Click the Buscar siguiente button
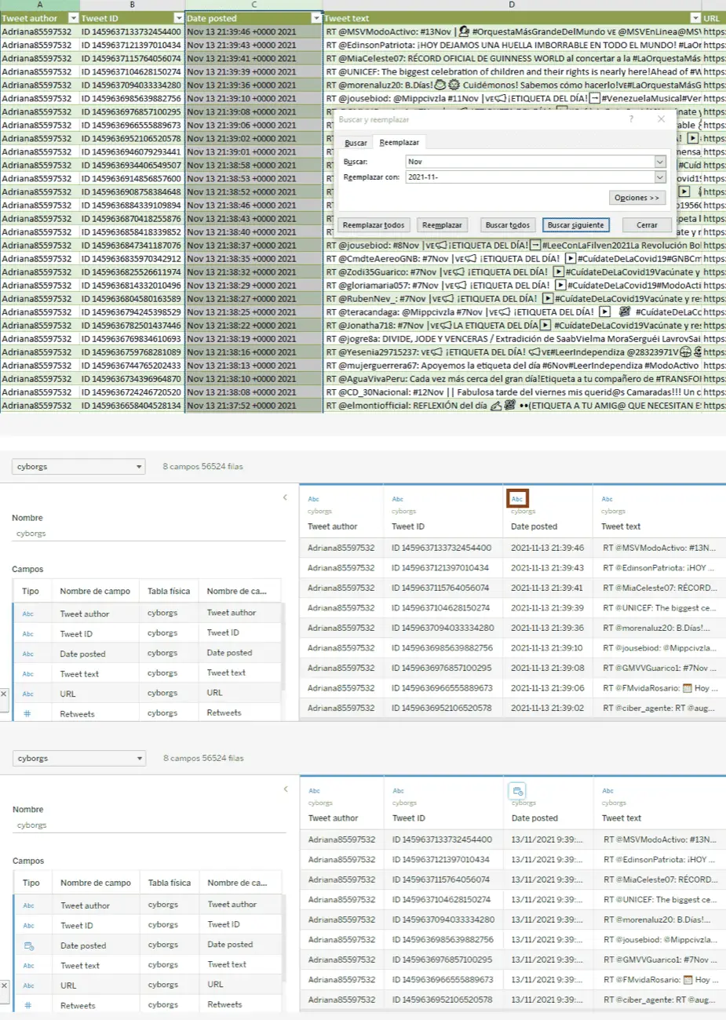This screenshot has width=726, height=1020. (575, 225)
